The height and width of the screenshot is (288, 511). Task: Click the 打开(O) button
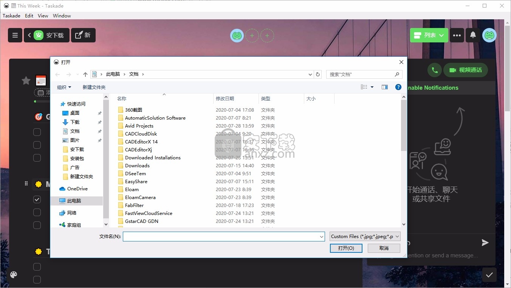point(346,248)
